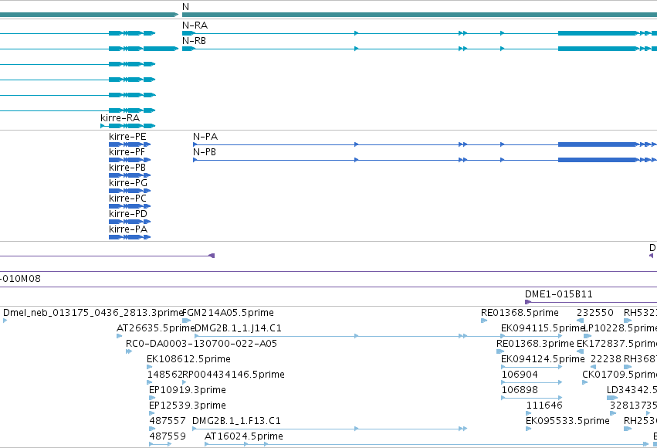Select the EK094115.5prime EST label
Viewport: 657px width, 448px height.
543,328
